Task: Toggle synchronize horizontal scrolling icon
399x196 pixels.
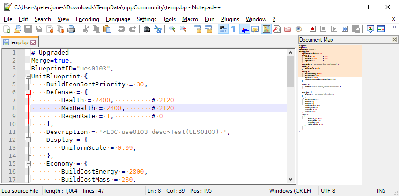Action: [208, 29]
